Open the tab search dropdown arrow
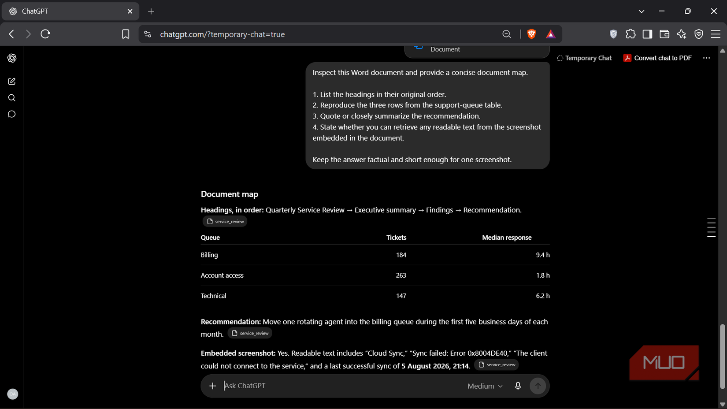The image size is (727, 409). pyautogui.click(x=642, y=11)
